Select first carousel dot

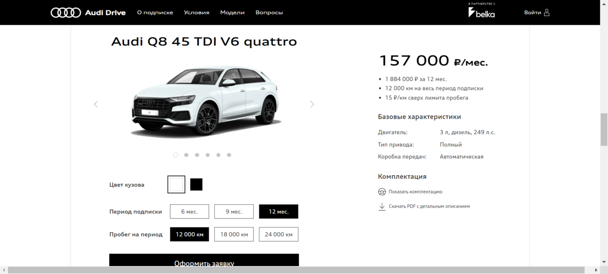coord(175,155)
